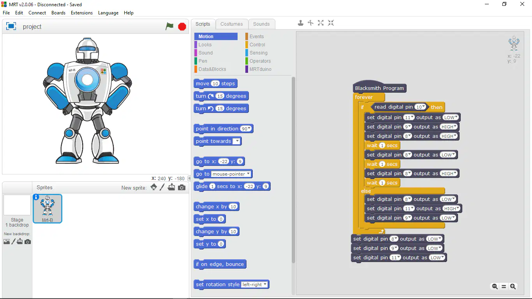Open the point in direction 90 dropdown
The width and height of the screenshot is (532, 299).
click(x=249, y=129)
